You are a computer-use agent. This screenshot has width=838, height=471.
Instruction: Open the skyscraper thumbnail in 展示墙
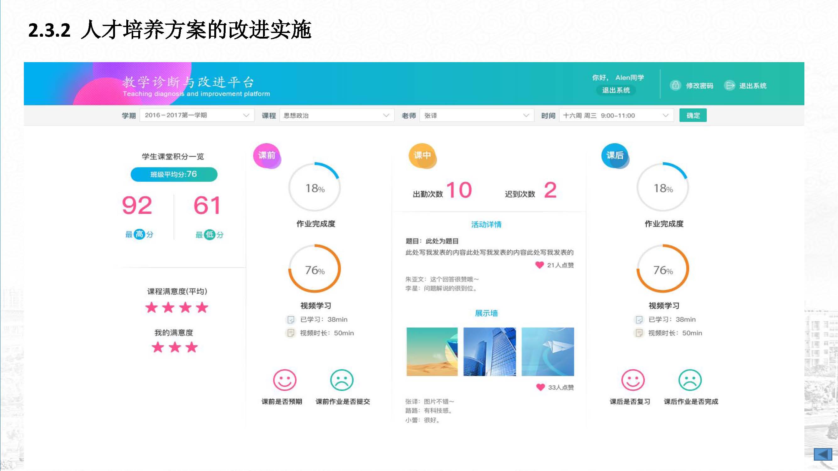(x=489, y=351)
